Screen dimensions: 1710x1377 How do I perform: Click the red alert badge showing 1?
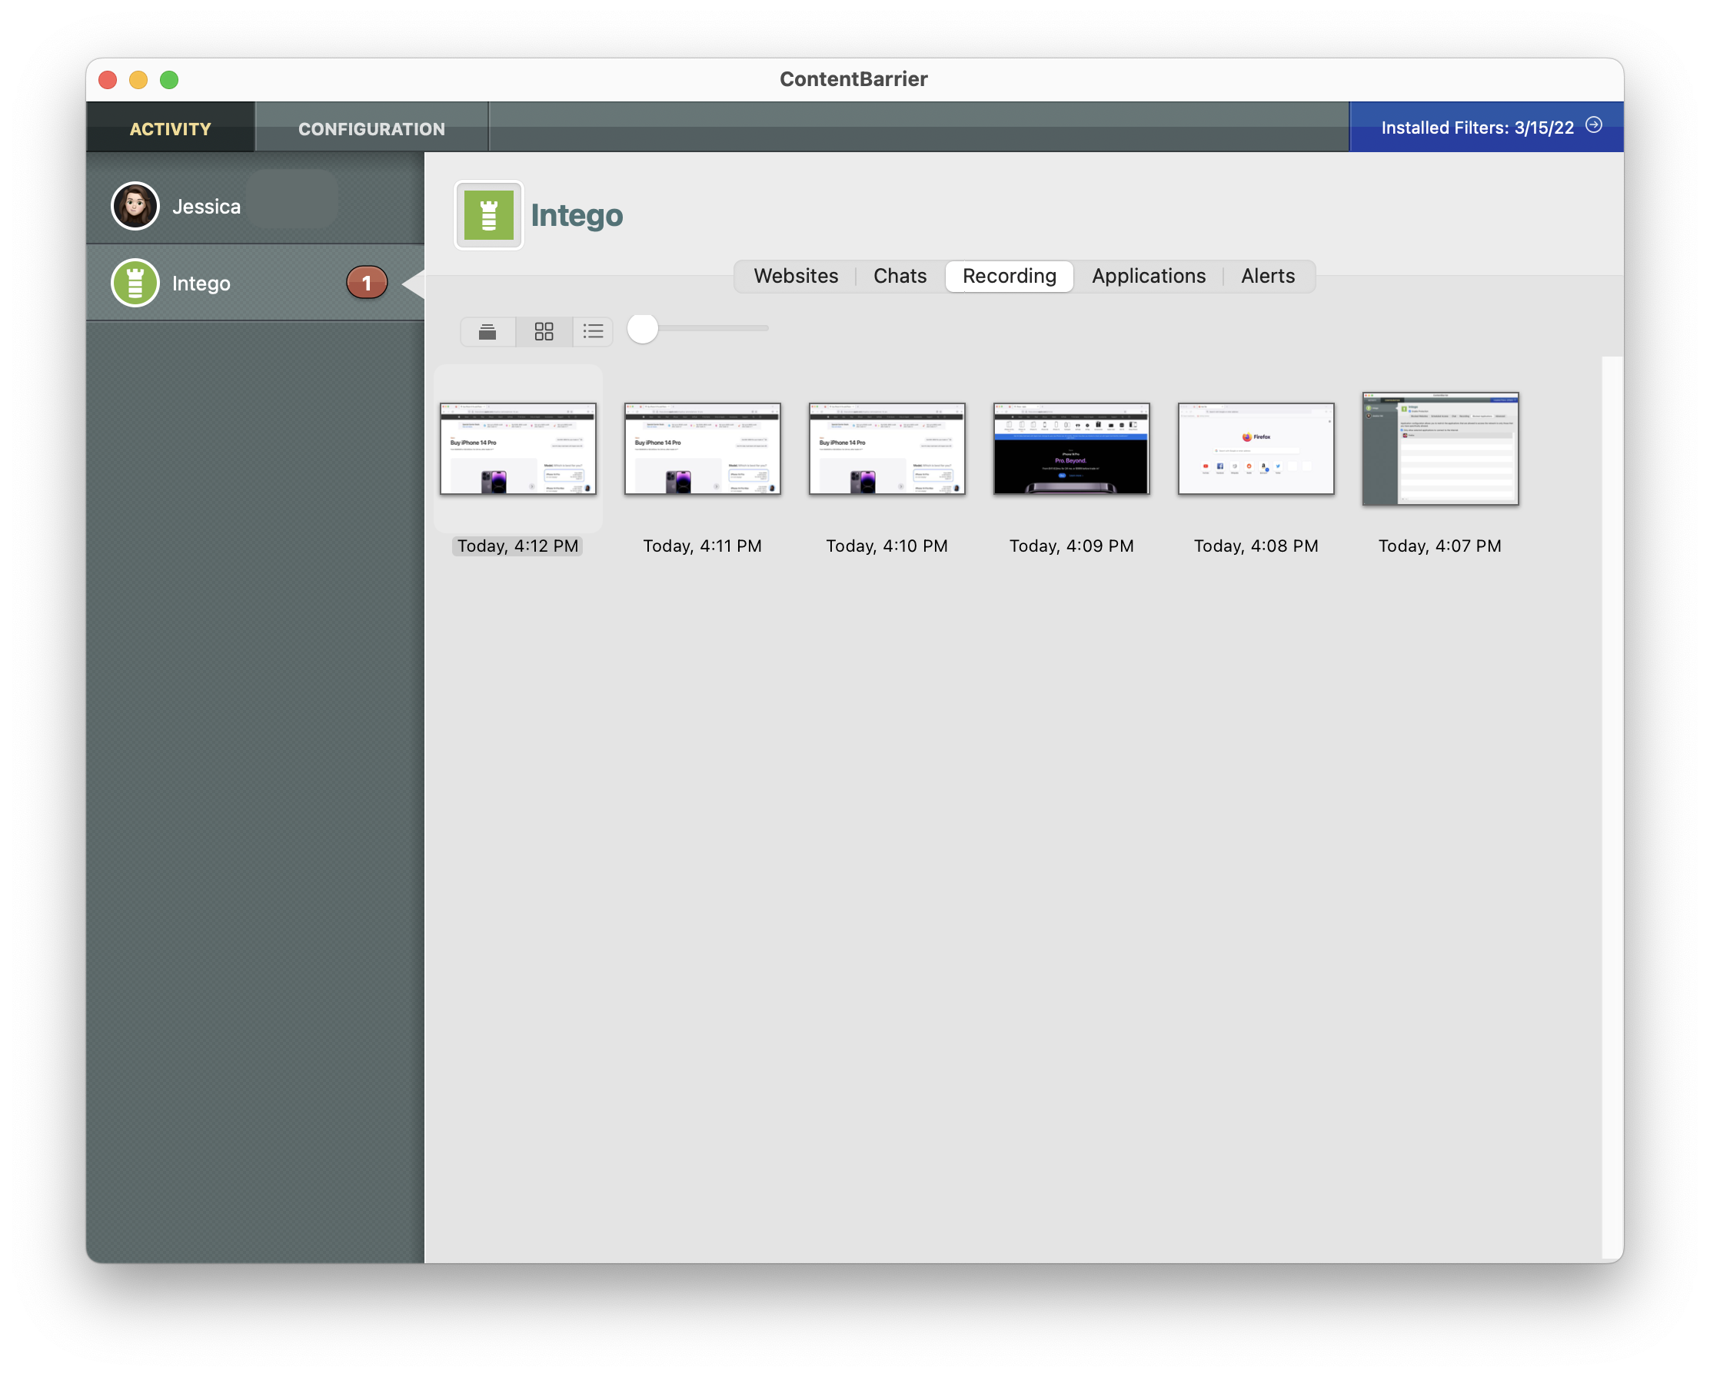[x=367, y=284]
